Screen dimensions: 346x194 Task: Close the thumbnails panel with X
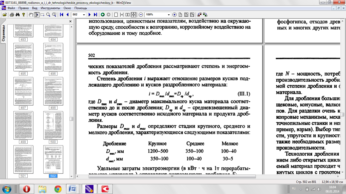click(70, 21)
